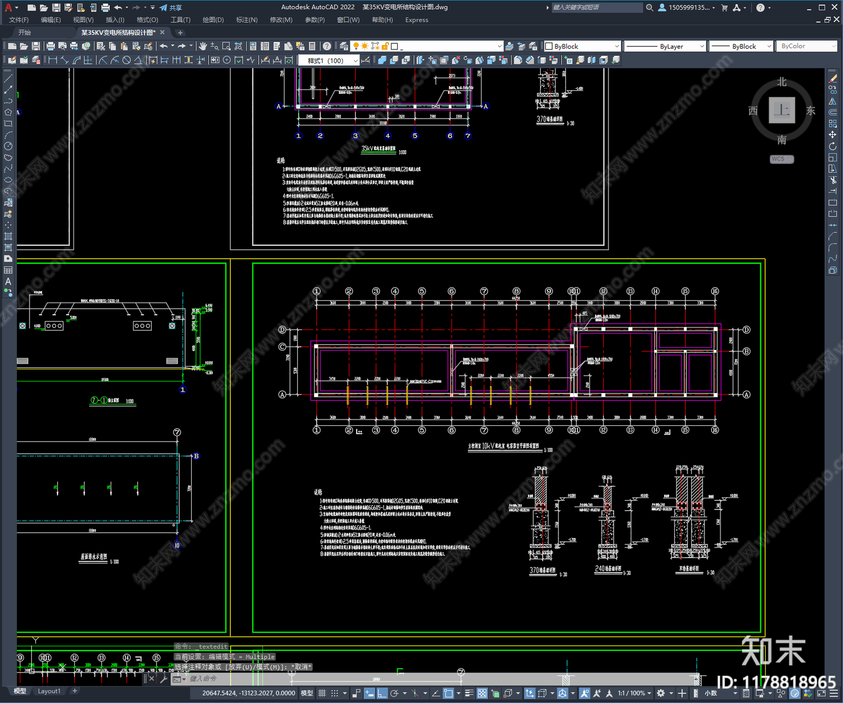Open the linetype ByLayer dropdown
This screenshot has height=703, width=843.
coord(665,46)
